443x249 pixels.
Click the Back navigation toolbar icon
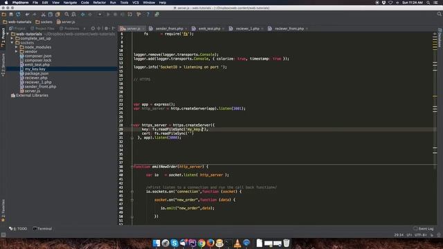pyautogui.click(x=83, y=15)
